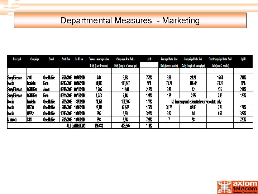The image size is (258, 194).
Task: Select the 'J100' campaign cell
Action: coord(30,77)
